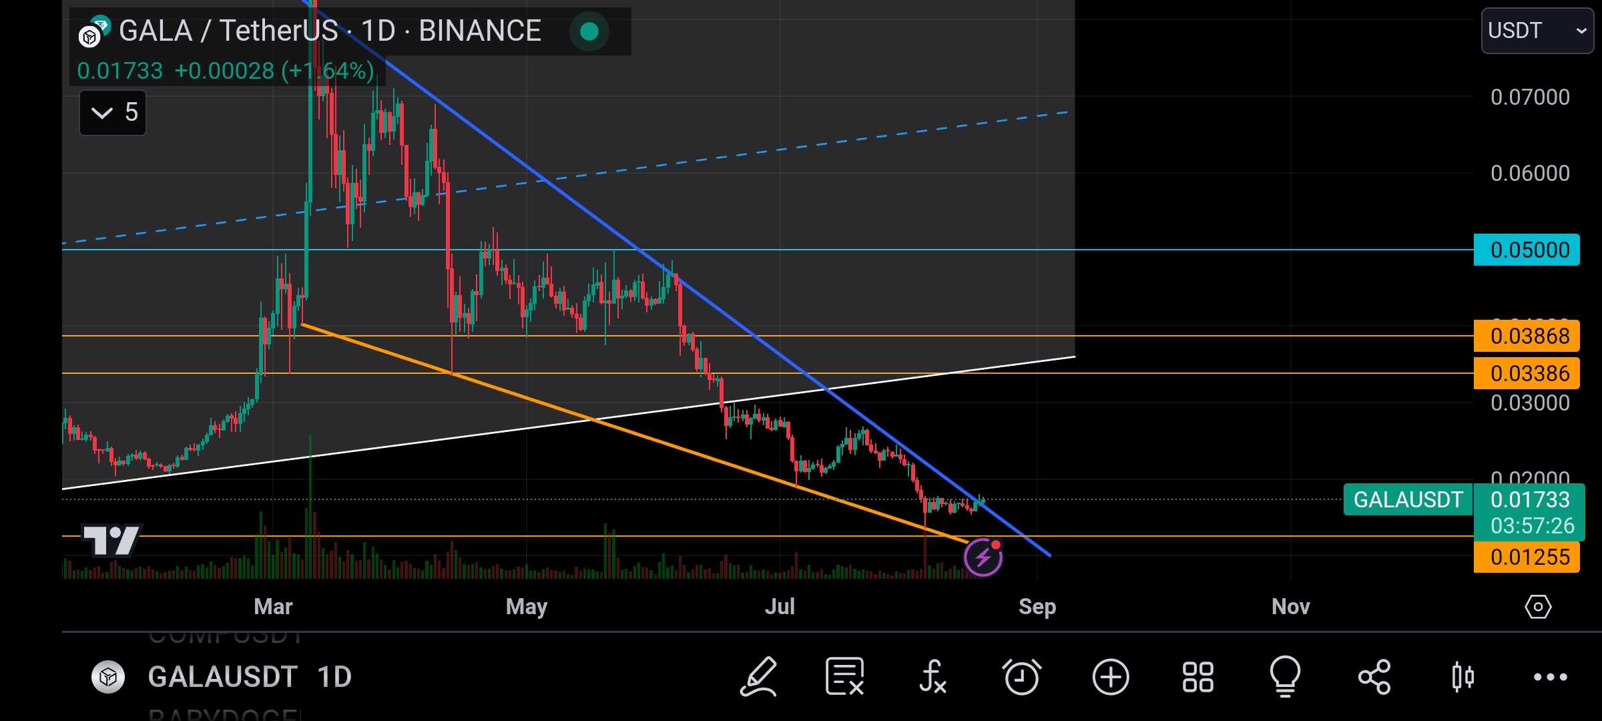Tap the Nov date label on the time axis
Viewport: 1602px width, 721px height.
click(x=1290, y=607)
